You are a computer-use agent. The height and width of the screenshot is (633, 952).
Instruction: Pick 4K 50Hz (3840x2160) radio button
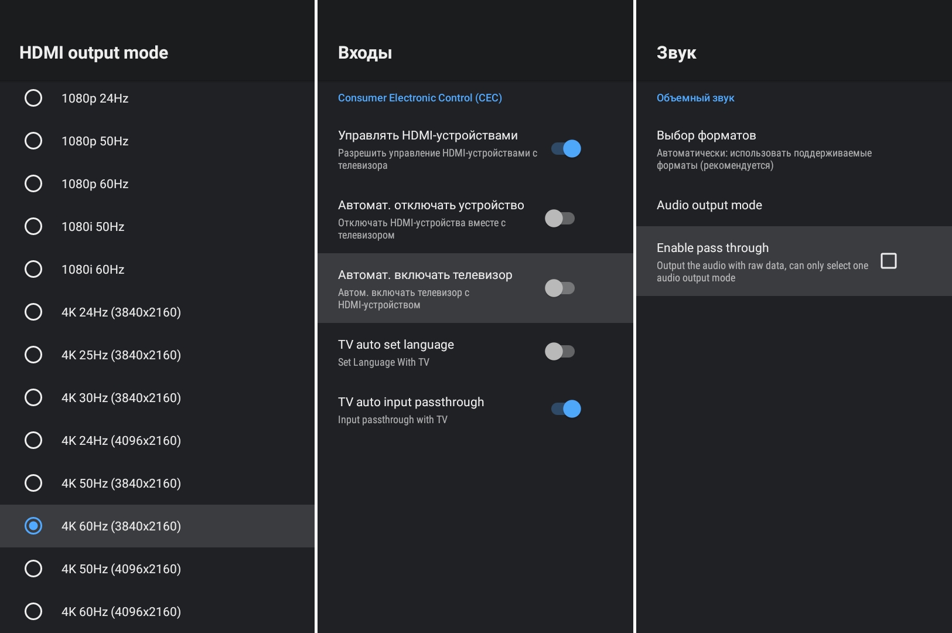33,483
